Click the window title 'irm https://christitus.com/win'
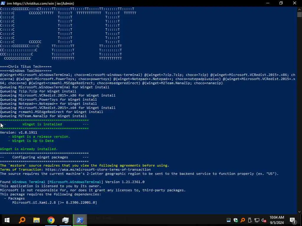The width and height of the screenshot is (302, 226). (x=40, y=4)
